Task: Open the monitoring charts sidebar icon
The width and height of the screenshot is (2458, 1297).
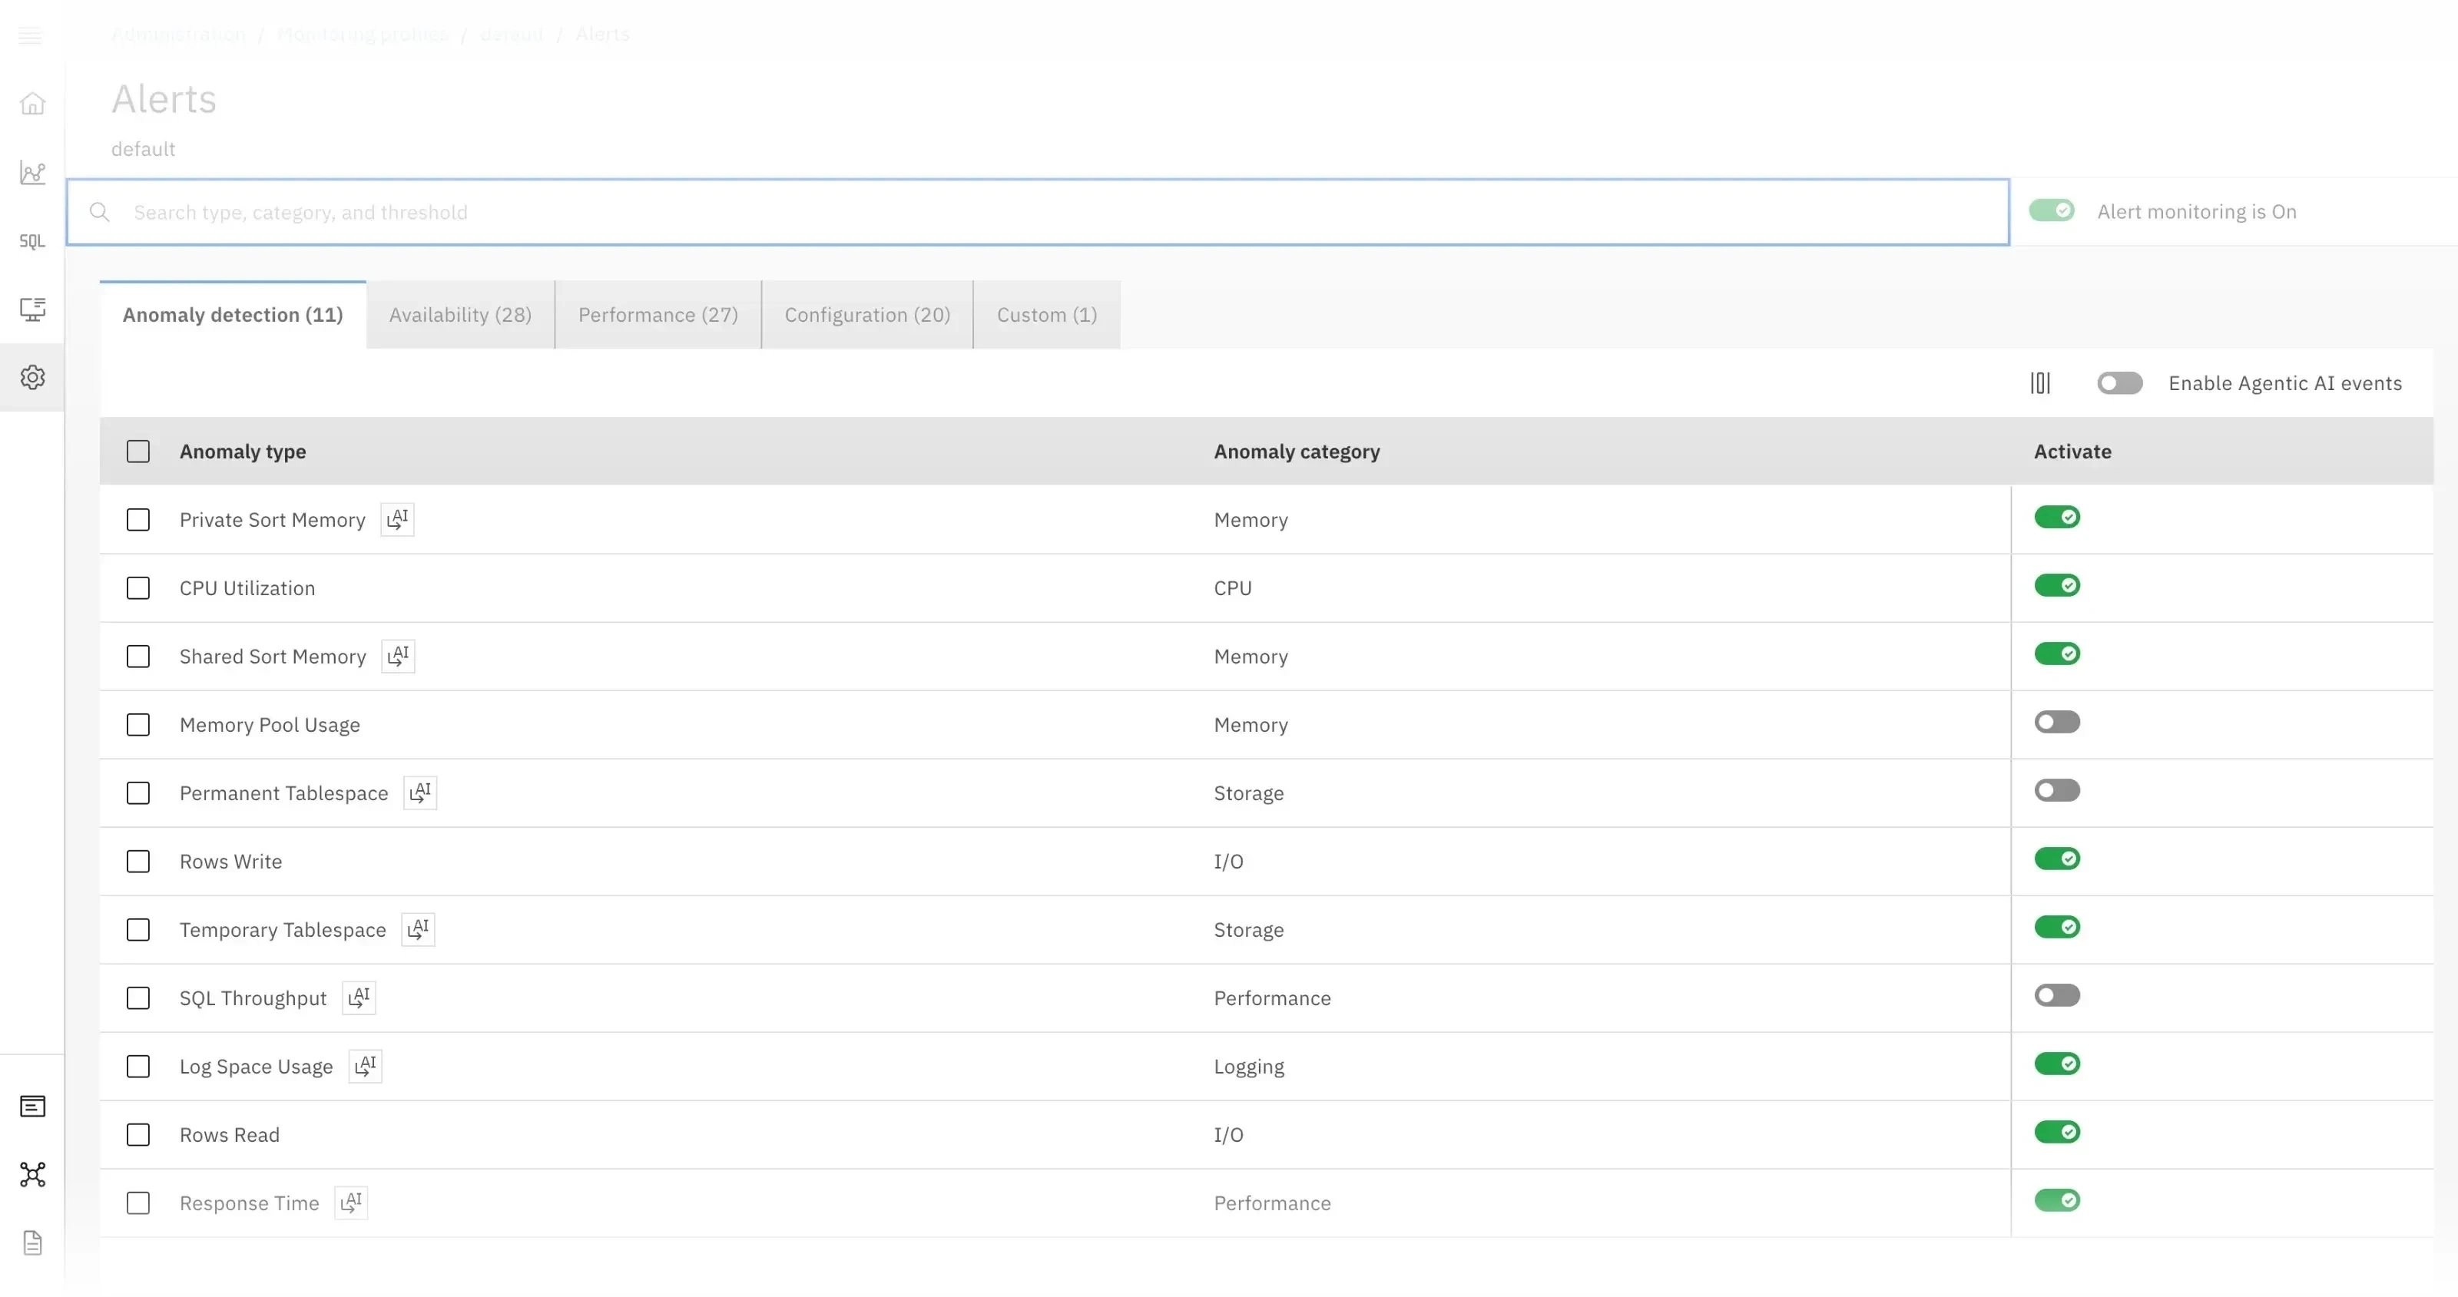Action: 32,173
